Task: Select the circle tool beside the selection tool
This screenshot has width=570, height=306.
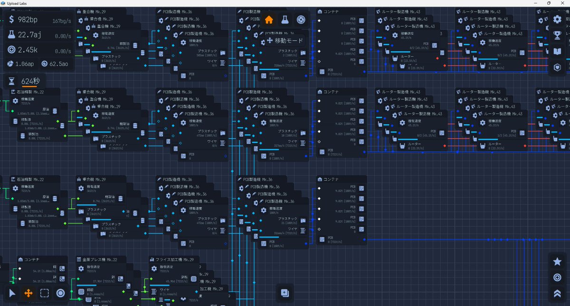Action: pyautogui.click(x=61, y=293)
